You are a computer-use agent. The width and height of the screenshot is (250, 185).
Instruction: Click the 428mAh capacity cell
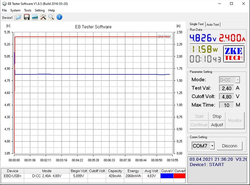[x=115, y=176]
